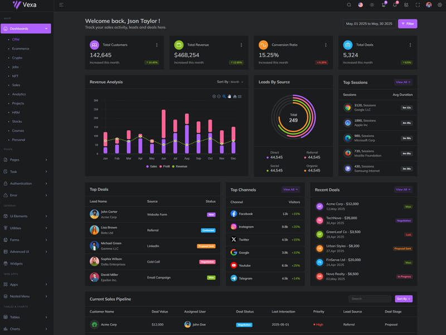446x335 pixels.
Task: Click the chart zoom-in plus icon
Action: [x=214, y=97]
